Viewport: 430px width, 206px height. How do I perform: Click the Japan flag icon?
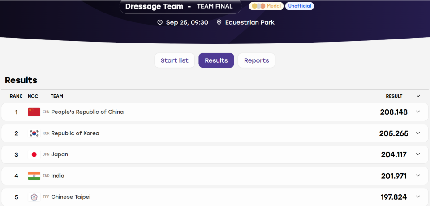34,154
